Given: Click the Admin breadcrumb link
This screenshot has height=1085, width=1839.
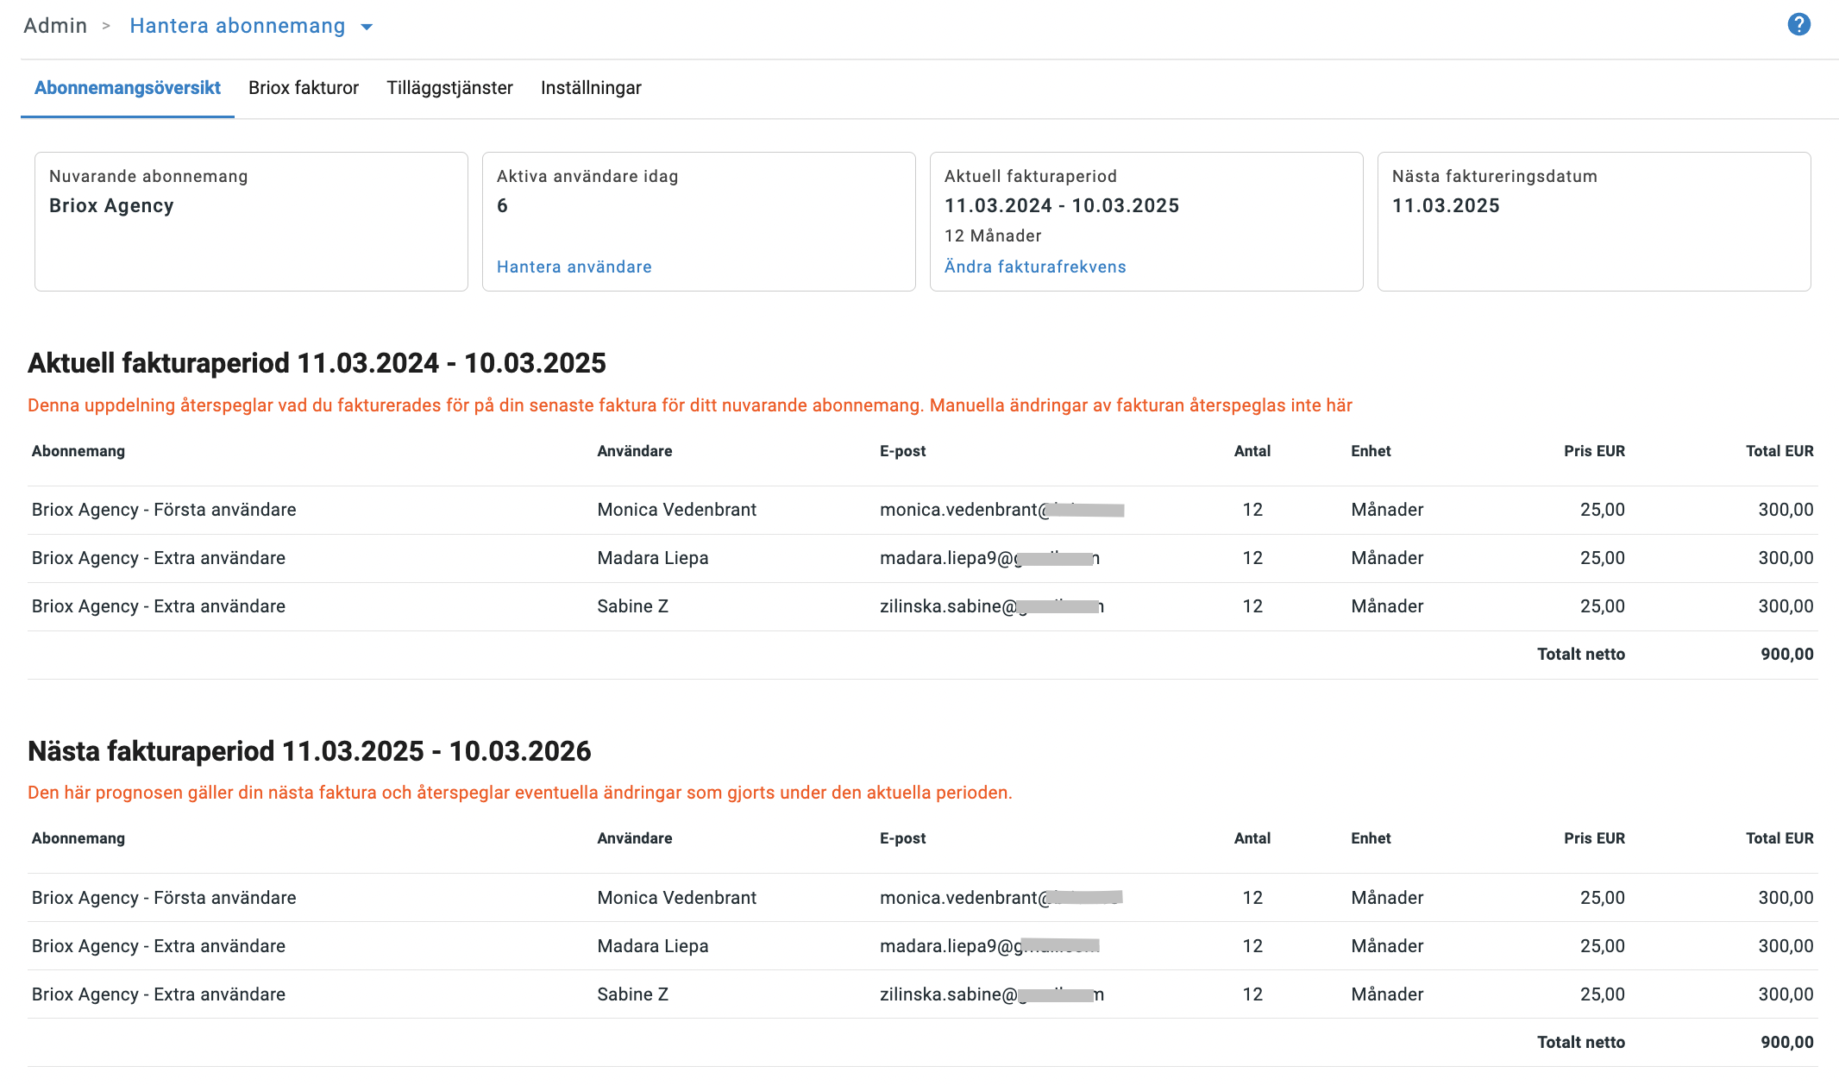Looking at the screenshot, I should point(54,25).
